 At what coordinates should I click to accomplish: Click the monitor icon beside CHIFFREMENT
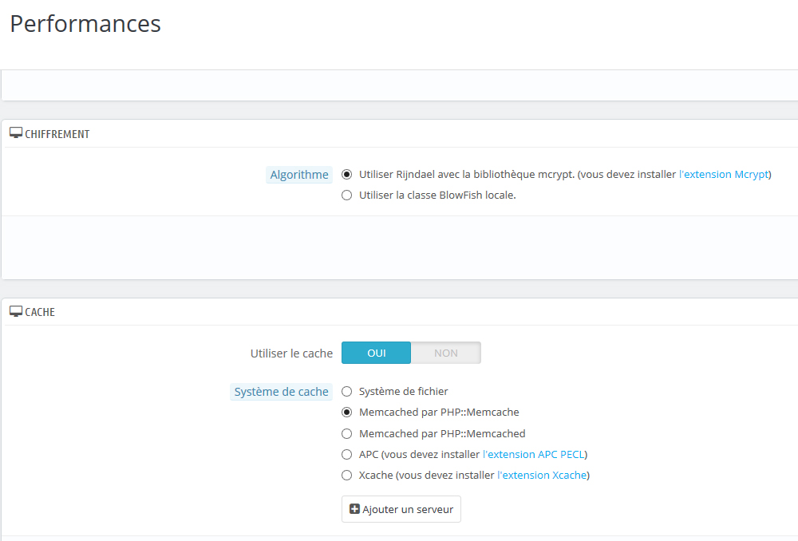click(x=16, y=133)
